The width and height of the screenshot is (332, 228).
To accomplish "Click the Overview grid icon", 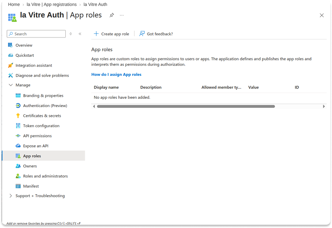I will 10,45.
